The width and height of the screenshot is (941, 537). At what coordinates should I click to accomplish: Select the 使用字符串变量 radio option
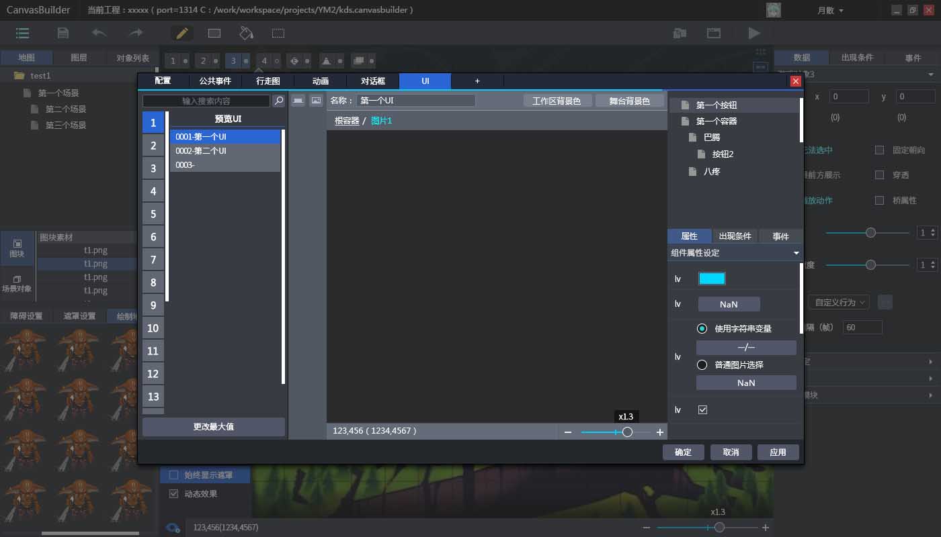[702, 328]
